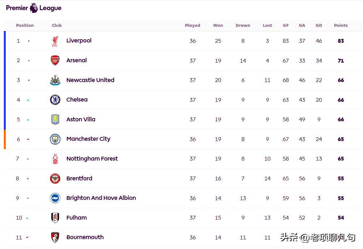Viewport: 363px width, 249px height.
Task: Click the Manchester City crest
Action: (x=55, y=139)
